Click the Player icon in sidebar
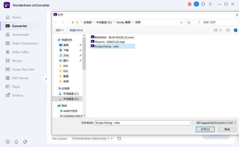 click(8, 87)
